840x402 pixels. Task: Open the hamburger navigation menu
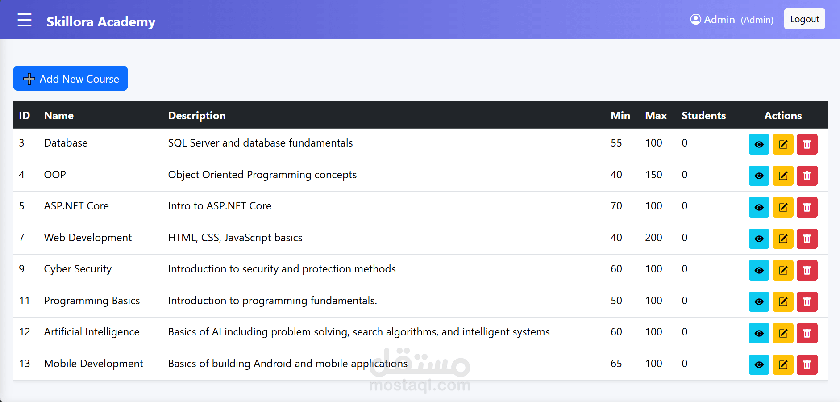25,20
